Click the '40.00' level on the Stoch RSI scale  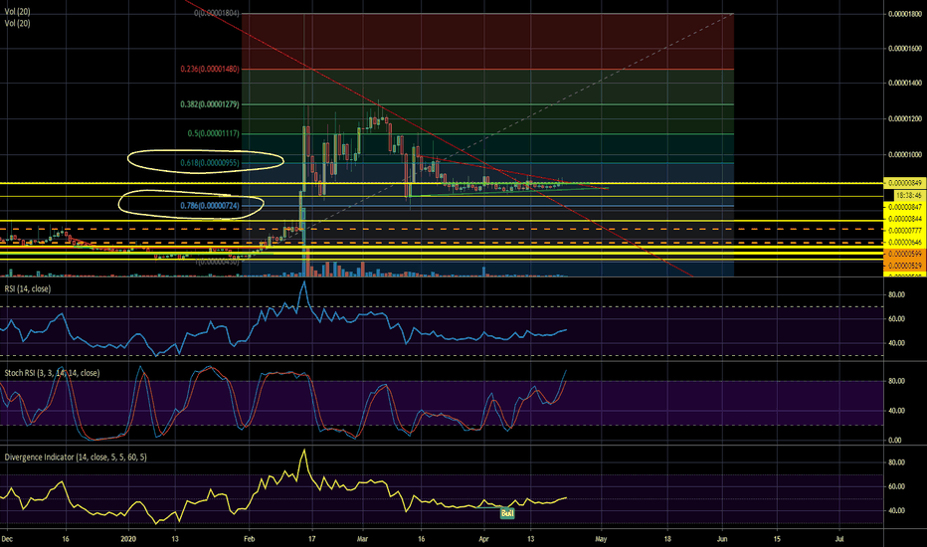tap(896, 411)
